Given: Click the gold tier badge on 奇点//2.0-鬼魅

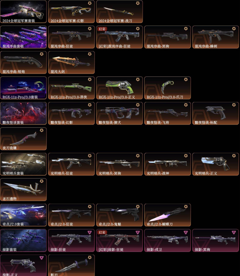Looking at the screenshot, I should point(138,207).
